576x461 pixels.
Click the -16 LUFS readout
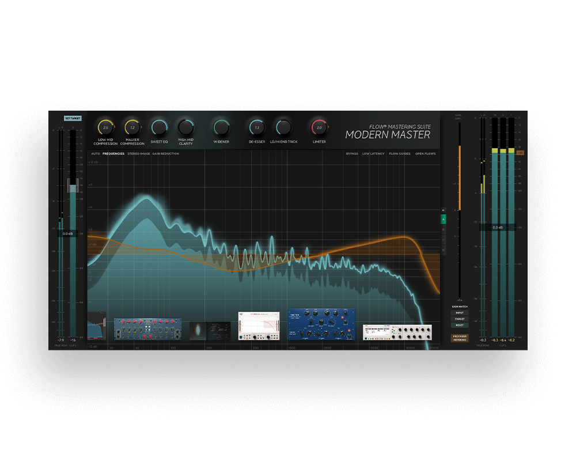coord(73,341)
